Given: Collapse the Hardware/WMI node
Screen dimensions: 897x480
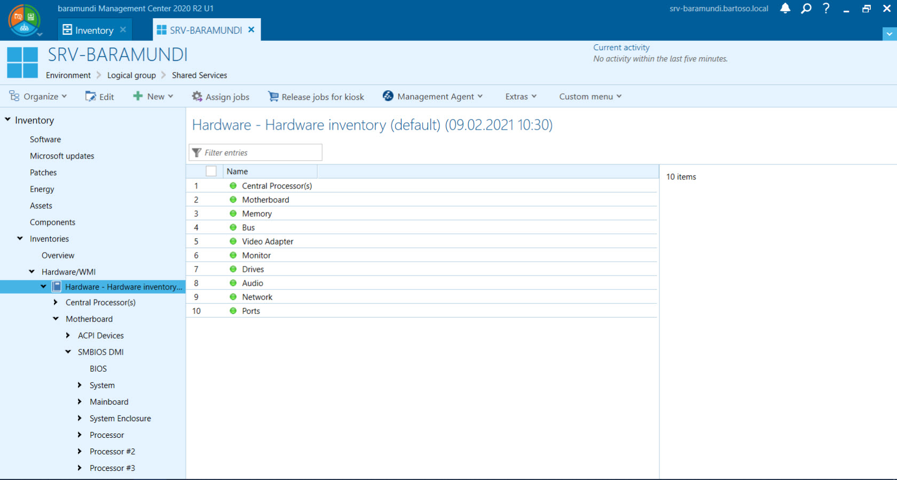Looking at the screenshot, I should [x=32, y=271].
